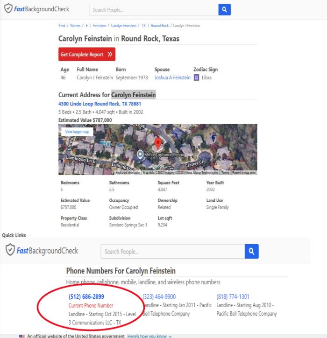The width and height of the screenshot is (327, 338).
Task: Click the MrFix Appliance Repair map marker
Action: [x=140, y=154]
